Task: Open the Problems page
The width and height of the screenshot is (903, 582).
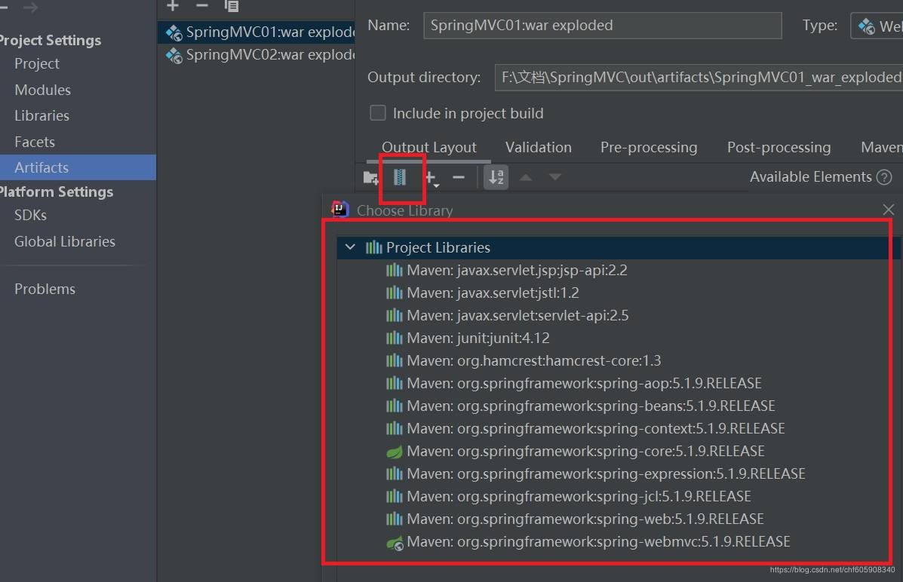Action: [x=45, y=289]
